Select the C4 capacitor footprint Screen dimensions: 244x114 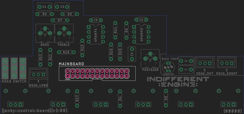(45, 7)
